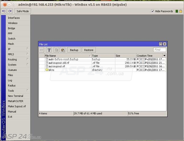Image resolution: width=184 pixels, height=141 pixels.
Task: Toggle the Hide Passwords checkbox
Action: (x=152, y=11)
